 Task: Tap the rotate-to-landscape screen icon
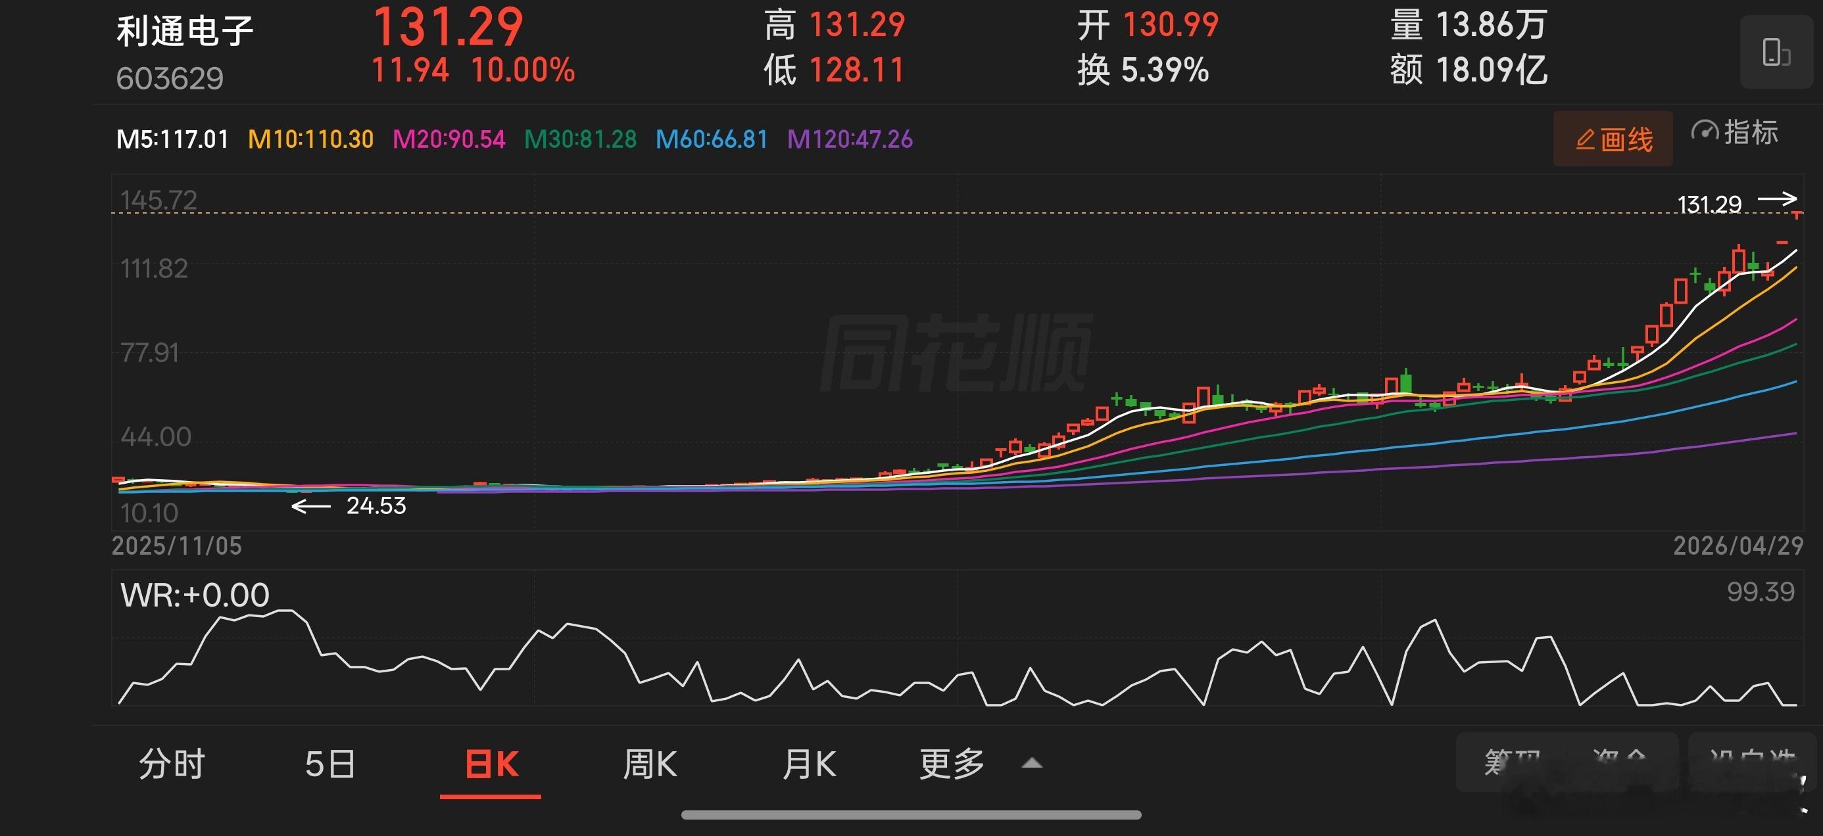click(1778, 53)
